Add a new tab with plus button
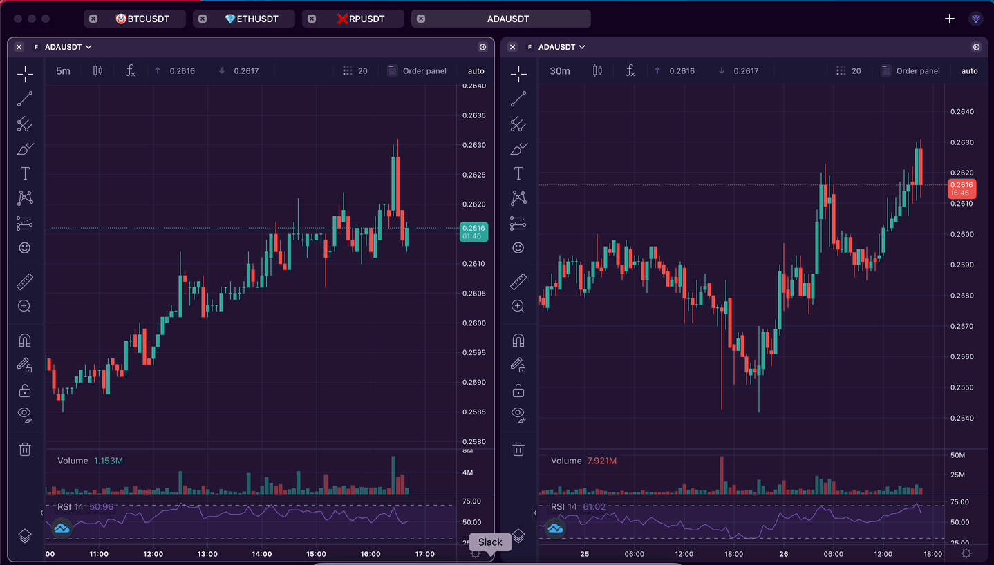994x565 pixels. (950, 19)
